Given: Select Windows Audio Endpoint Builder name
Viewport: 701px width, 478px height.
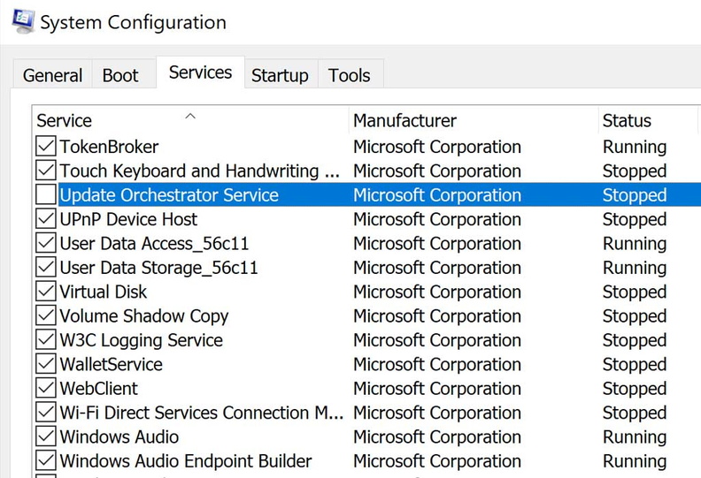Looking at the screenshot, I should [186, 460].
